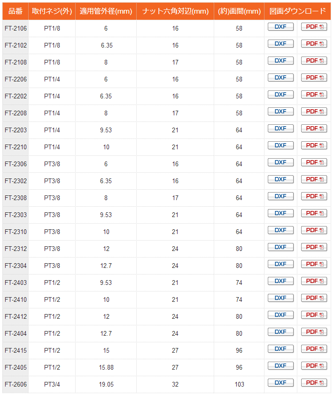Download the PDF for FT-2210
The width and height of the screenshot is (334, 396).
[x=314, y=145]
